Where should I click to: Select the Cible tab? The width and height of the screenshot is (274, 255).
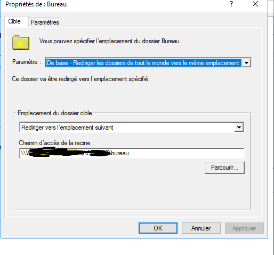click(x=14, y=21)
